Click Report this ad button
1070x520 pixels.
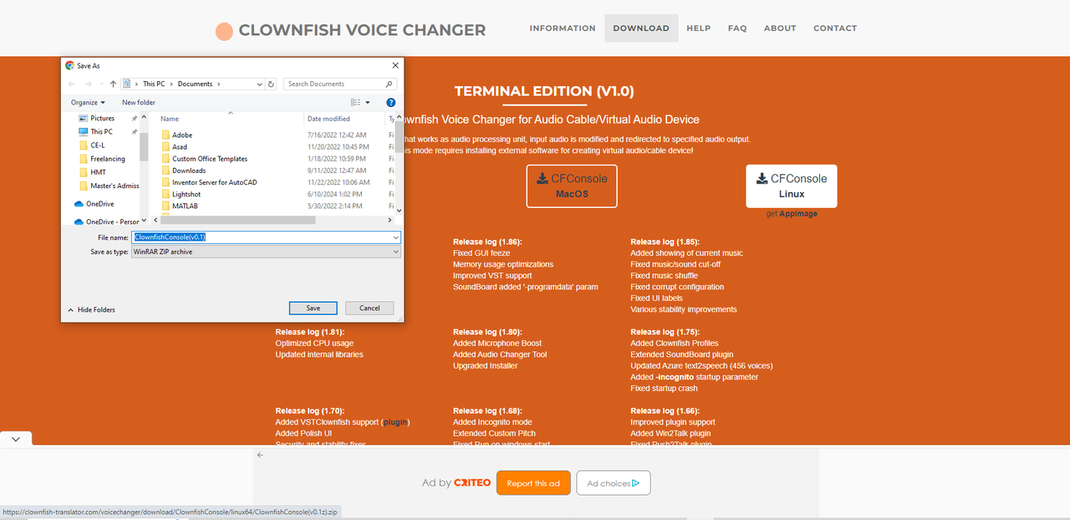[x=533, y=483]
